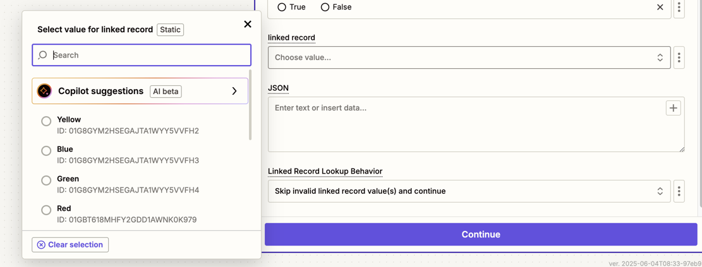The height and width of the screenshot is (267, 702).
Task: Close the linked record value popup
Action: [x=248, y=24]
